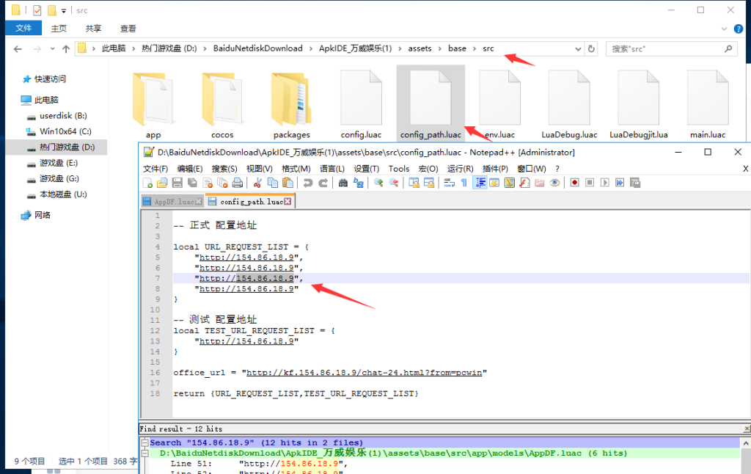Click the Print icon in Notepad++ toolbar
This screenshot has width=751, height=474.
[237, 183]
